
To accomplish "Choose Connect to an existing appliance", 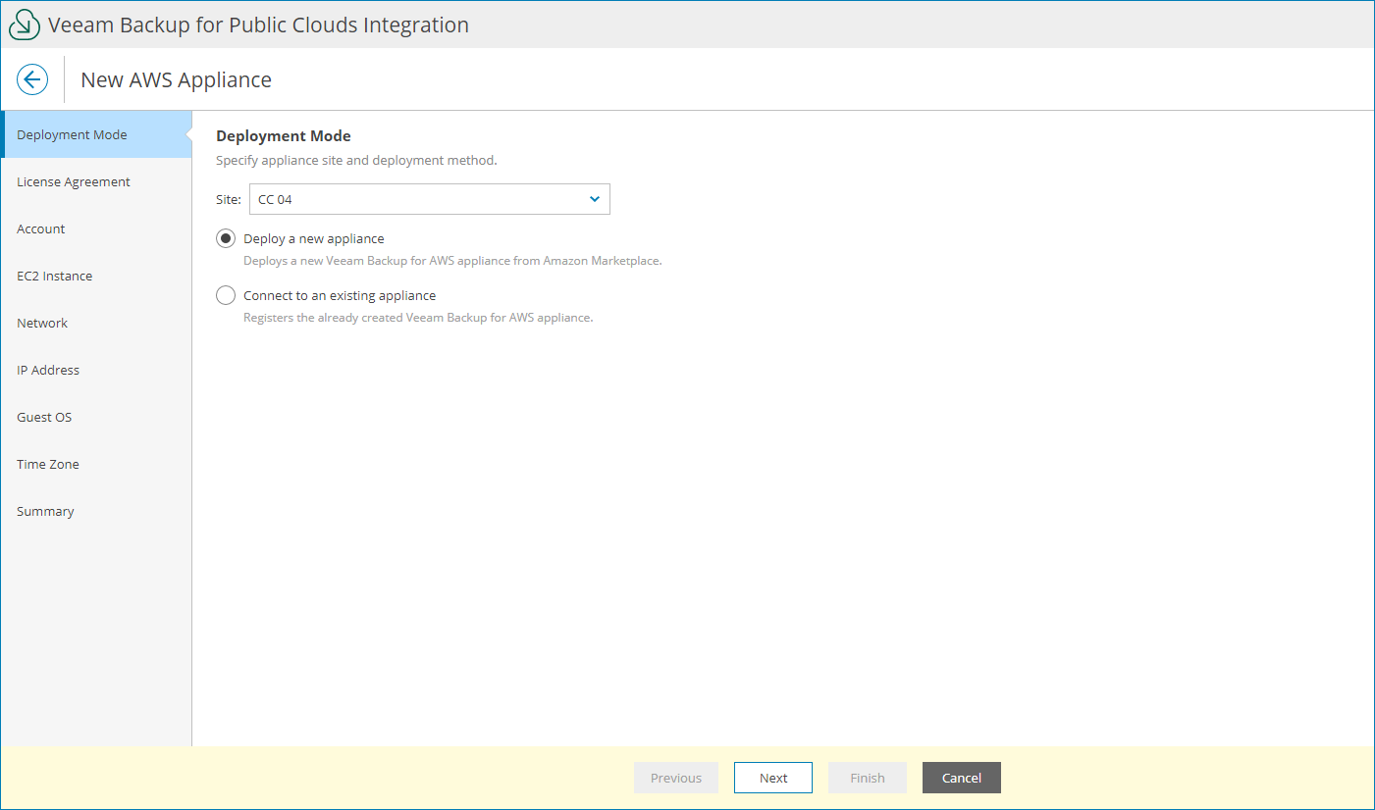I will click(x=226, y=295).
